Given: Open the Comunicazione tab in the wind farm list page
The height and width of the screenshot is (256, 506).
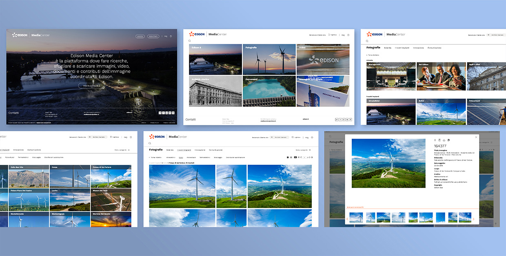Looking at the screenshot, I should [x=34, y=150].
